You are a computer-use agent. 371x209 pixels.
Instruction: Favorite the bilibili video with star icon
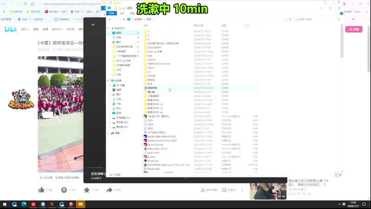click(87, 190)
